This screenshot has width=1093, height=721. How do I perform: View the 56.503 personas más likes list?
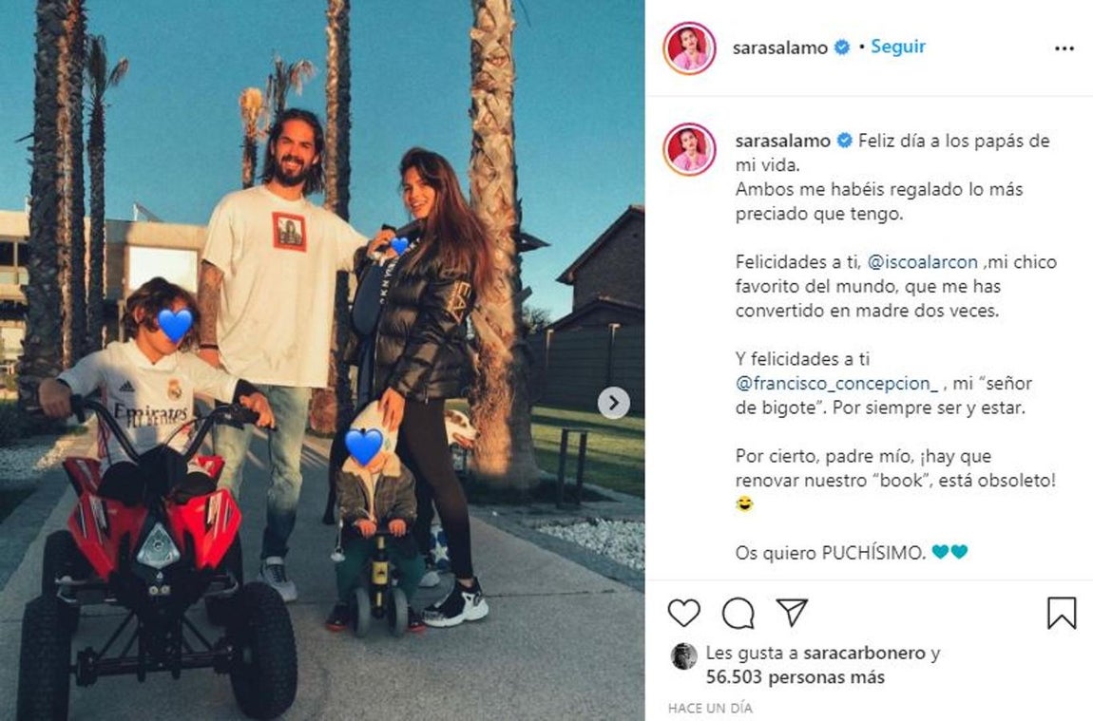tap(795, 677)
